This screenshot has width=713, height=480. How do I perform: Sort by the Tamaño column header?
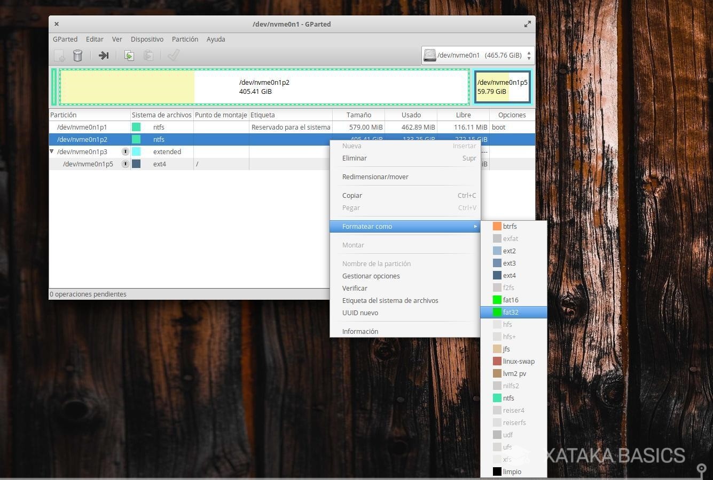click(x=358, y=115)
